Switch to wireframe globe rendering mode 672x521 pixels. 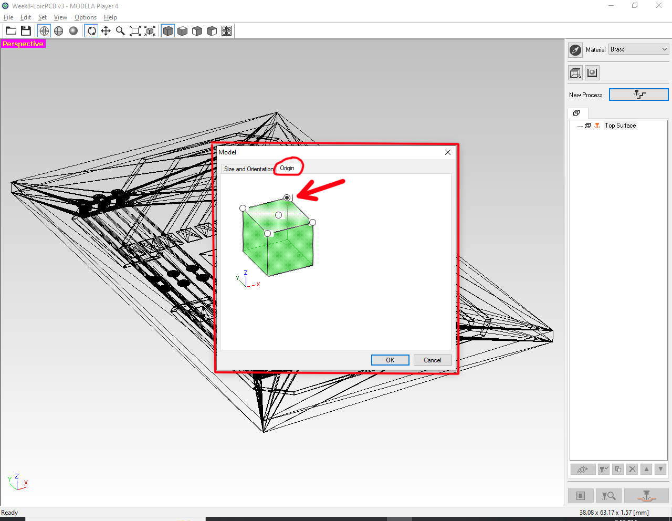[x=44, y=31]
